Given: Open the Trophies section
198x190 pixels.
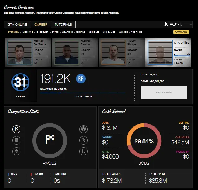Looking at the screenshot, I should pyautogui.click(x=137, y=32).
